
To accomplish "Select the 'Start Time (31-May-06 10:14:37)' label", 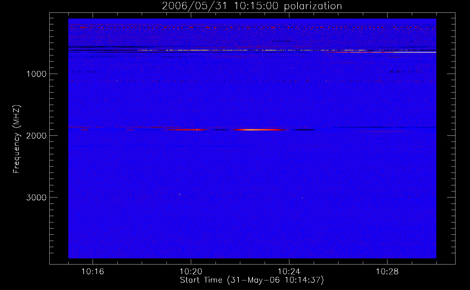I will click(252, 280).
